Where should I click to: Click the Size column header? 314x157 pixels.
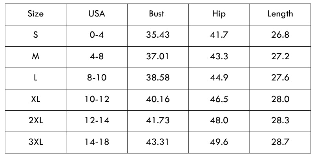tap(36, 14)
